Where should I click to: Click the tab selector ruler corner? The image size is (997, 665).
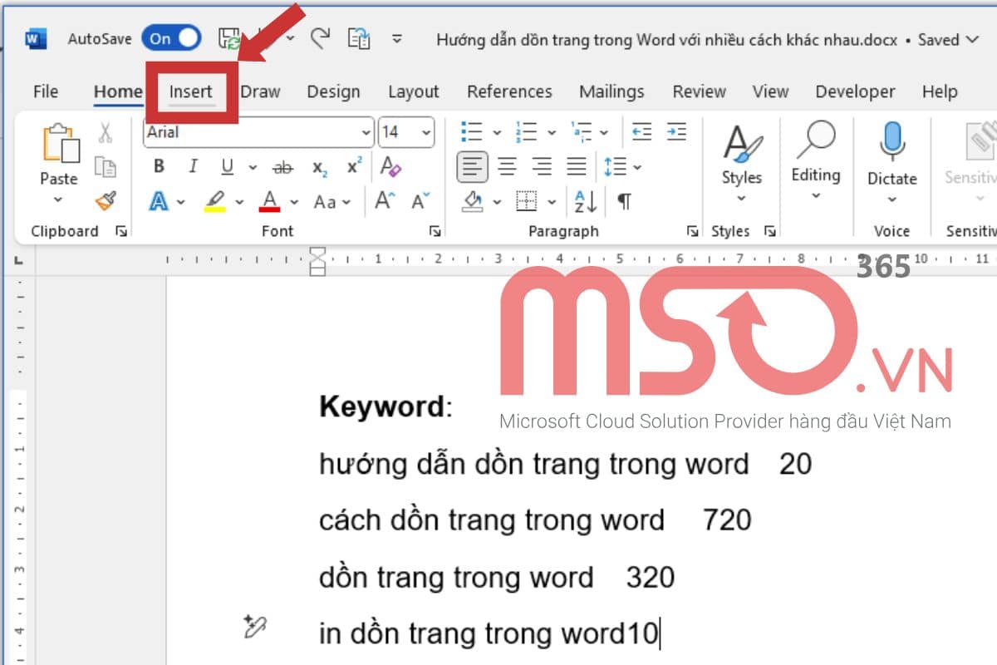coord(18,261)
